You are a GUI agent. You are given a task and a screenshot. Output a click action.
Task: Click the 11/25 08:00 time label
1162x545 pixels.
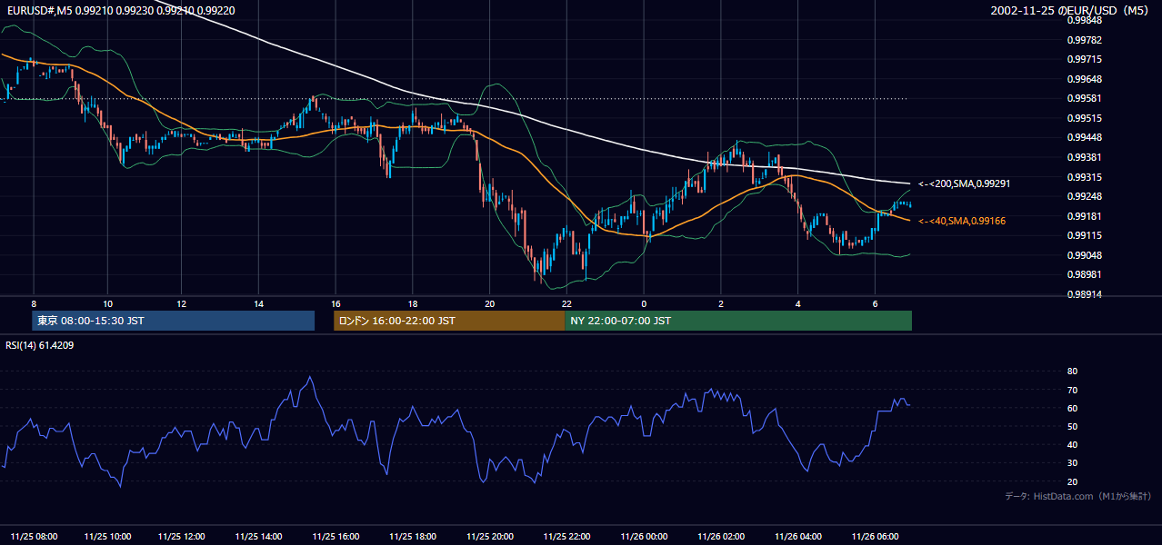[x=33, y=536]
